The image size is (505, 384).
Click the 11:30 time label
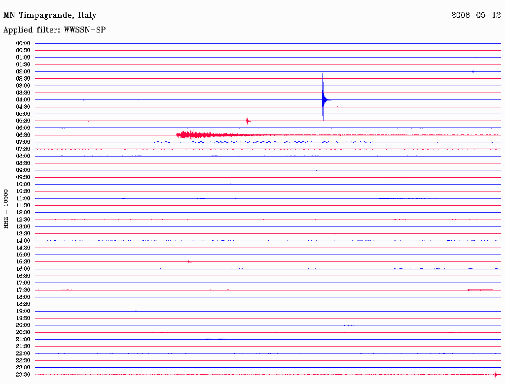(23, 205)
